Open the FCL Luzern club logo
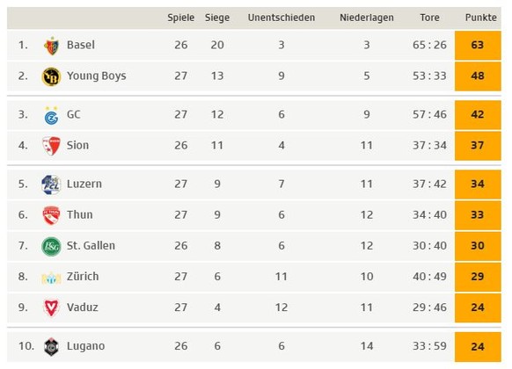512x369 pixels. coord(51,184)
